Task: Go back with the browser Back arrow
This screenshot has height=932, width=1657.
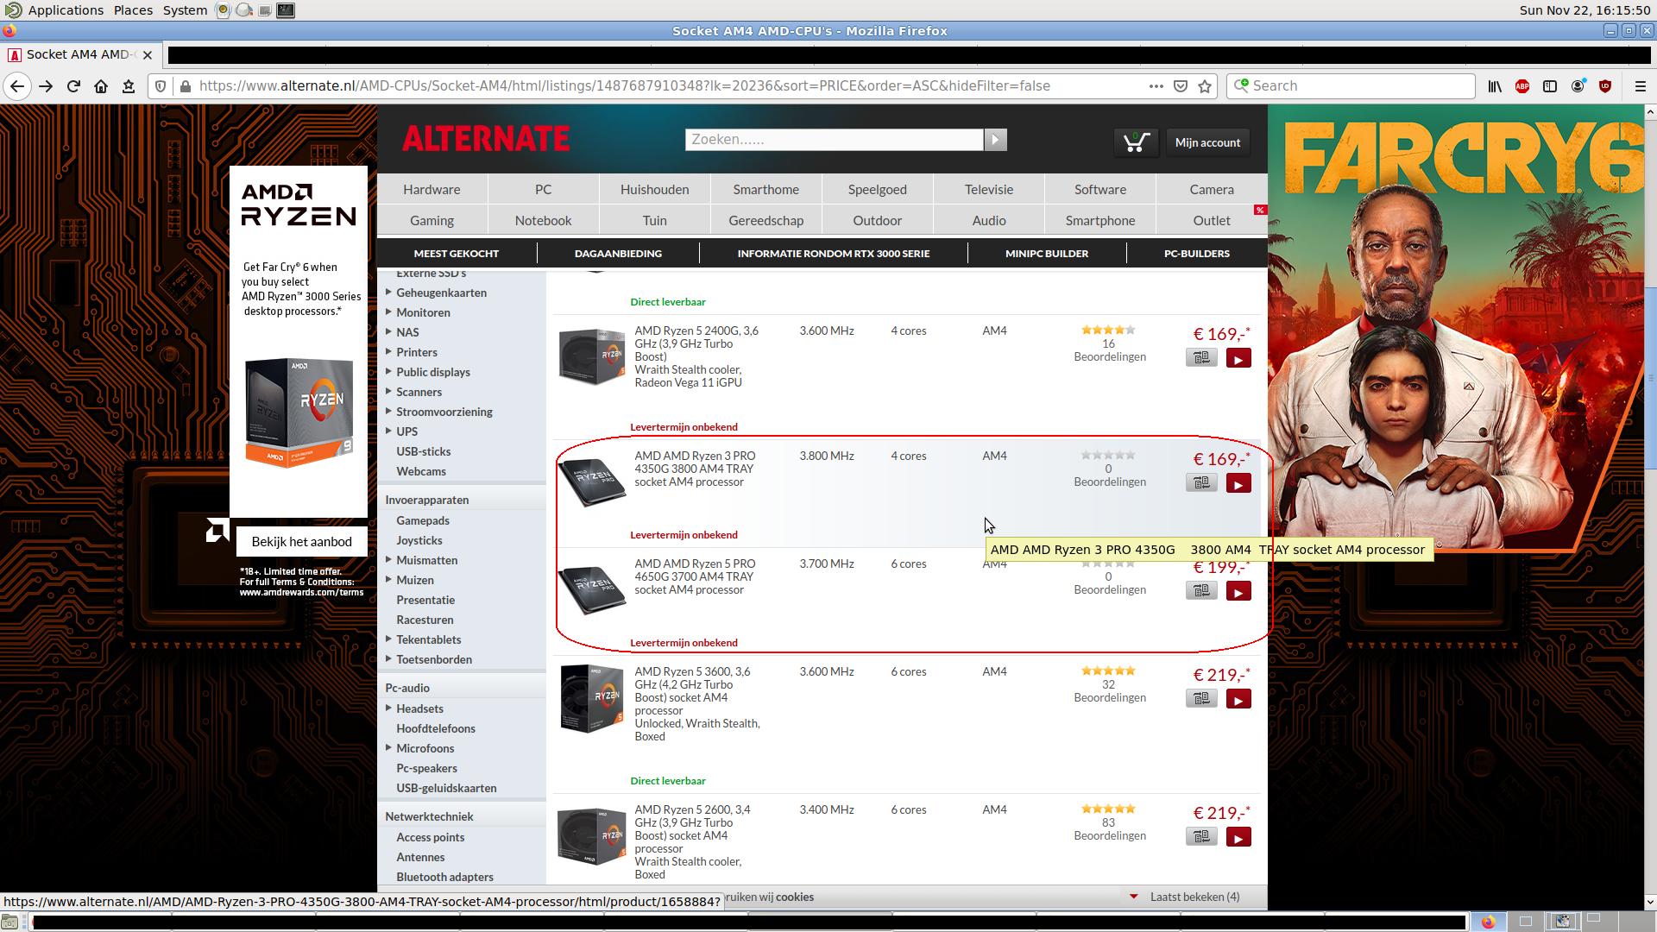Action: tap(17, 86)
